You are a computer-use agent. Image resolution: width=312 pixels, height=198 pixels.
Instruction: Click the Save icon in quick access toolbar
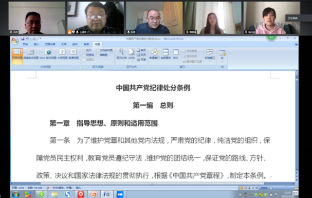23,39
